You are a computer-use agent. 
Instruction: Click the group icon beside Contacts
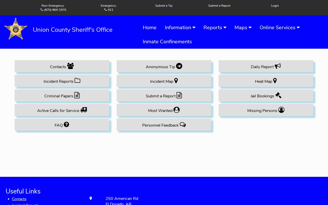pyautogui.click(x=70, y=66)
